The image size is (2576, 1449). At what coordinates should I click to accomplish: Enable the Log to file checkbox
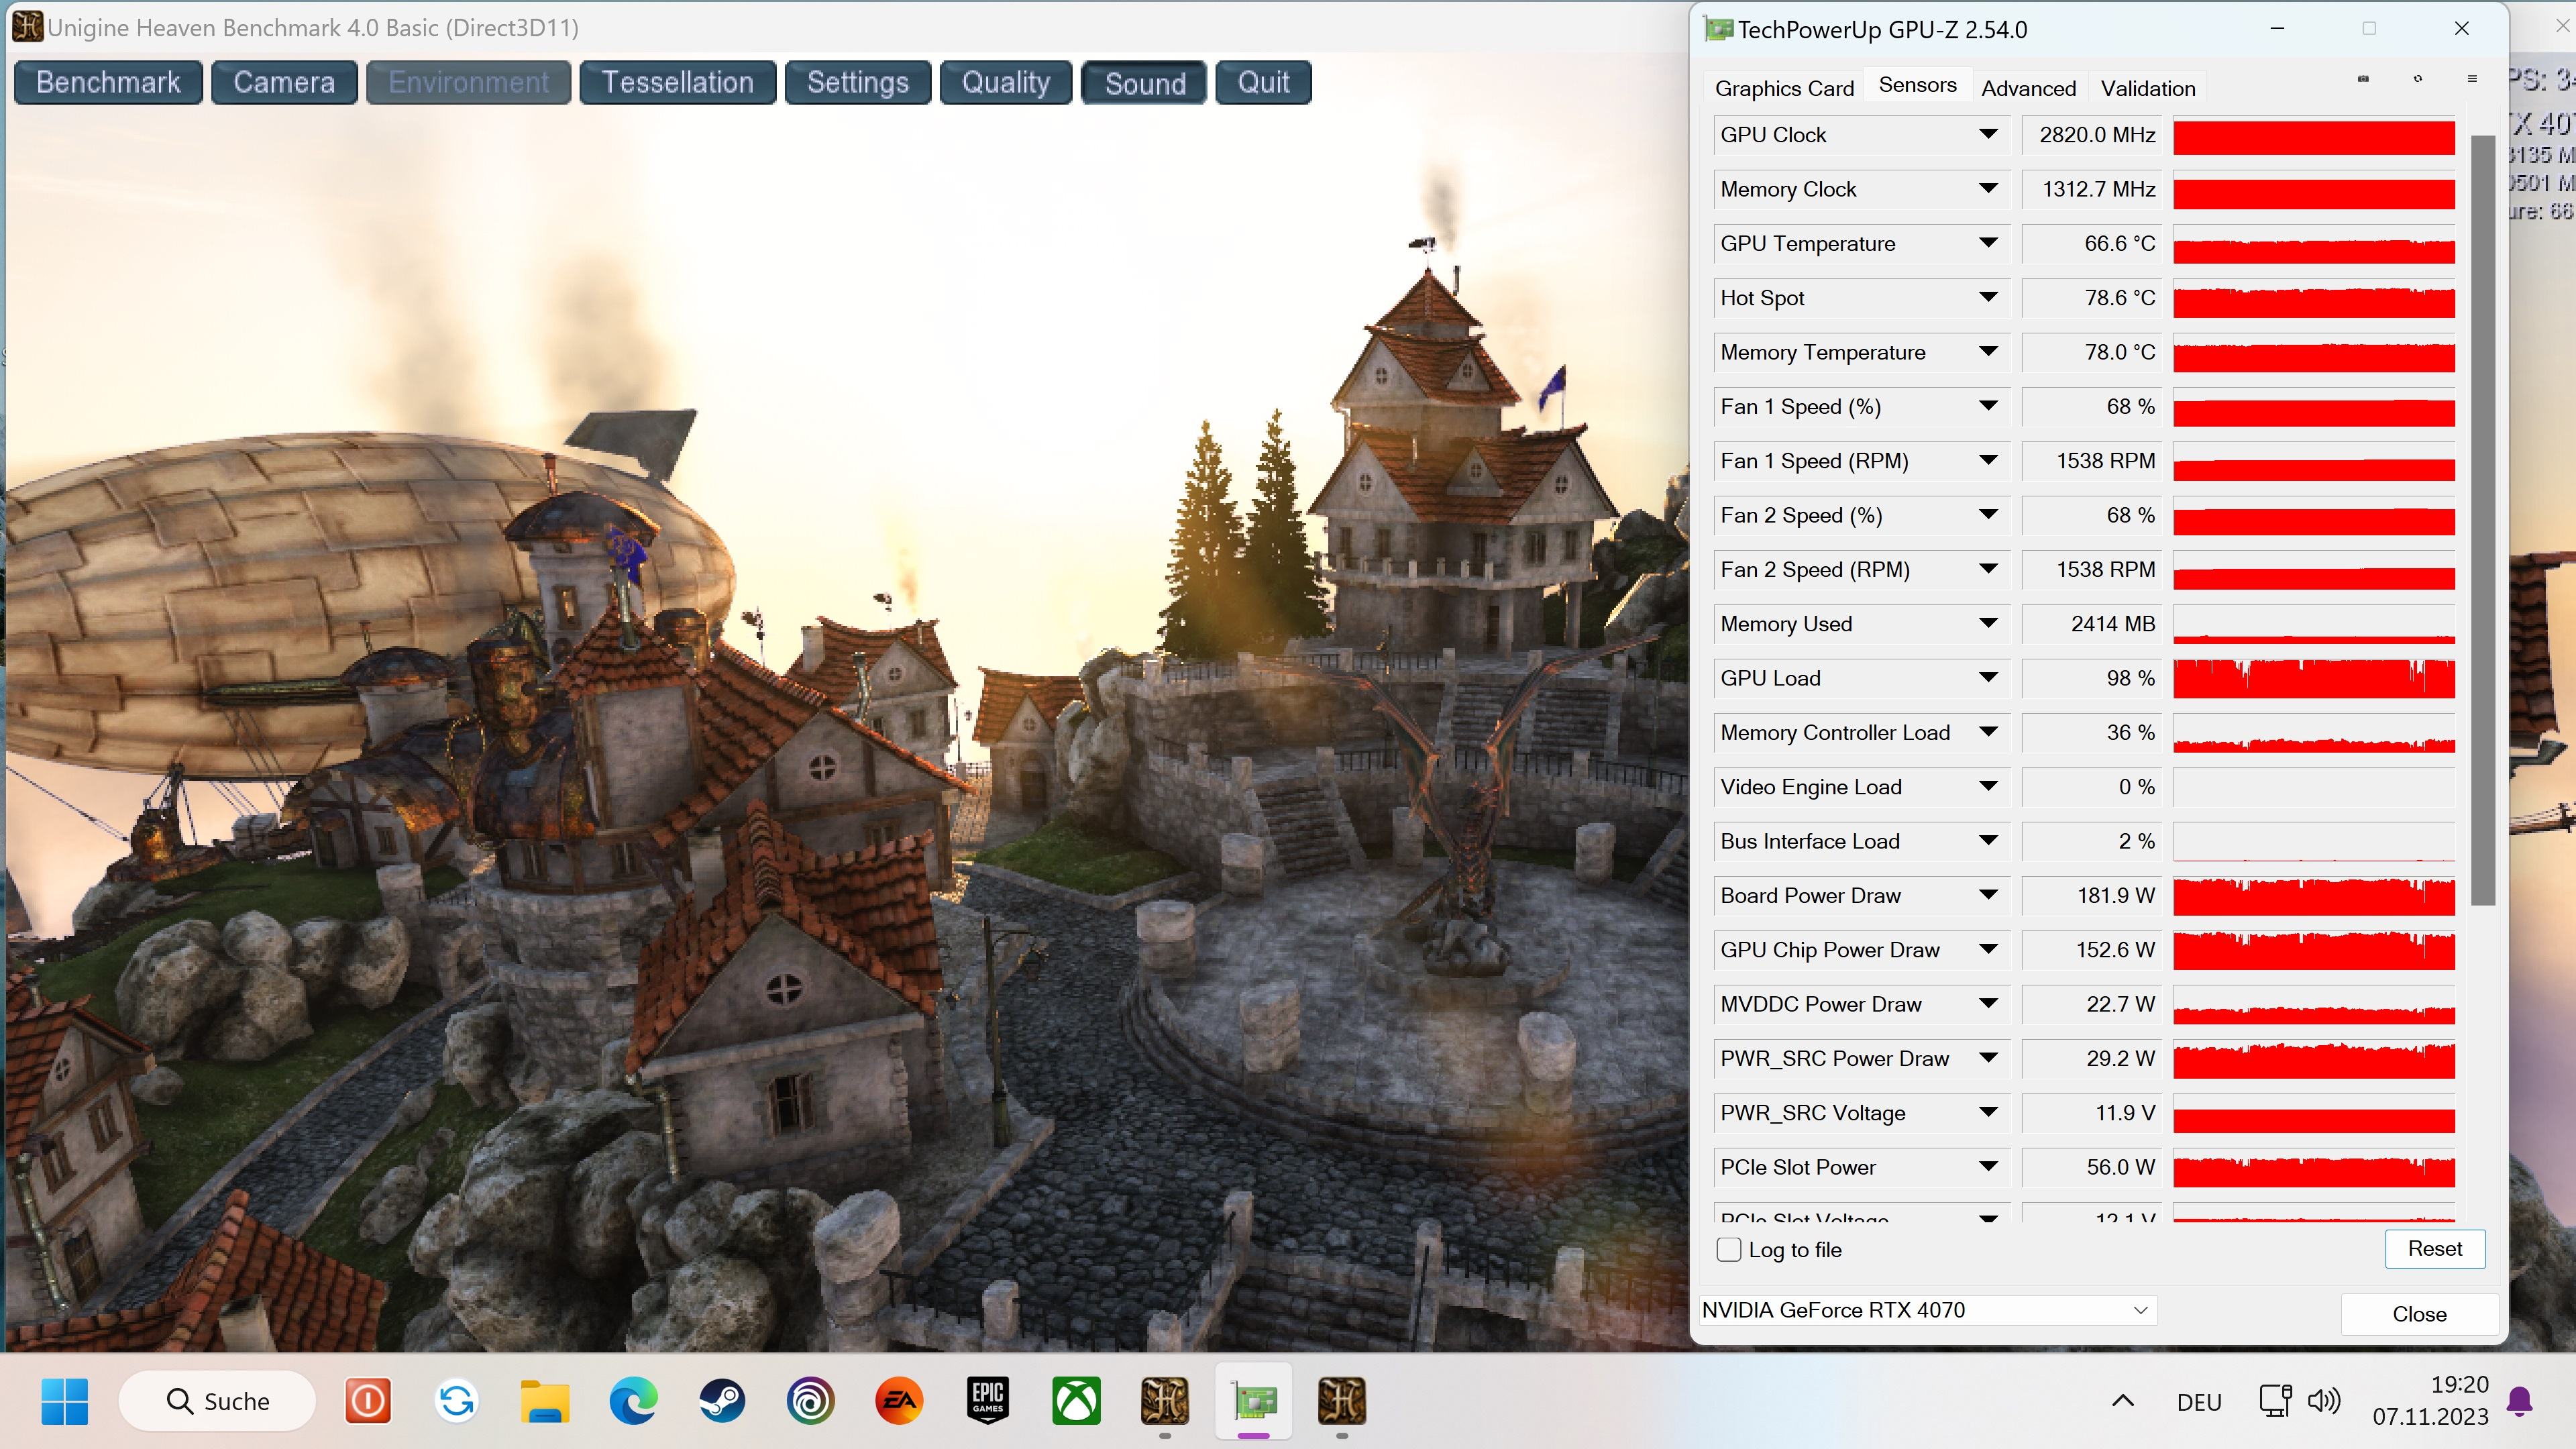click(x=1729, y=1250)
